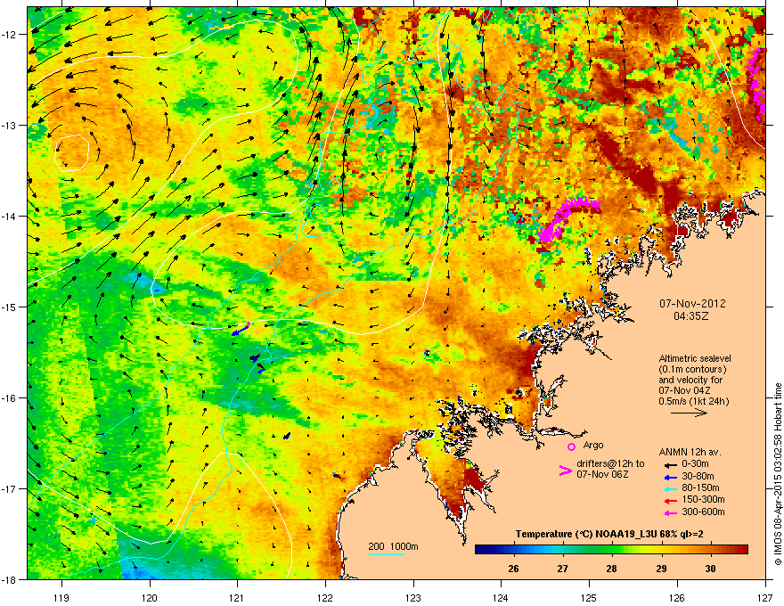Click the 'Argo' legend label
784x606 pixels.
(x=593, y=445)
